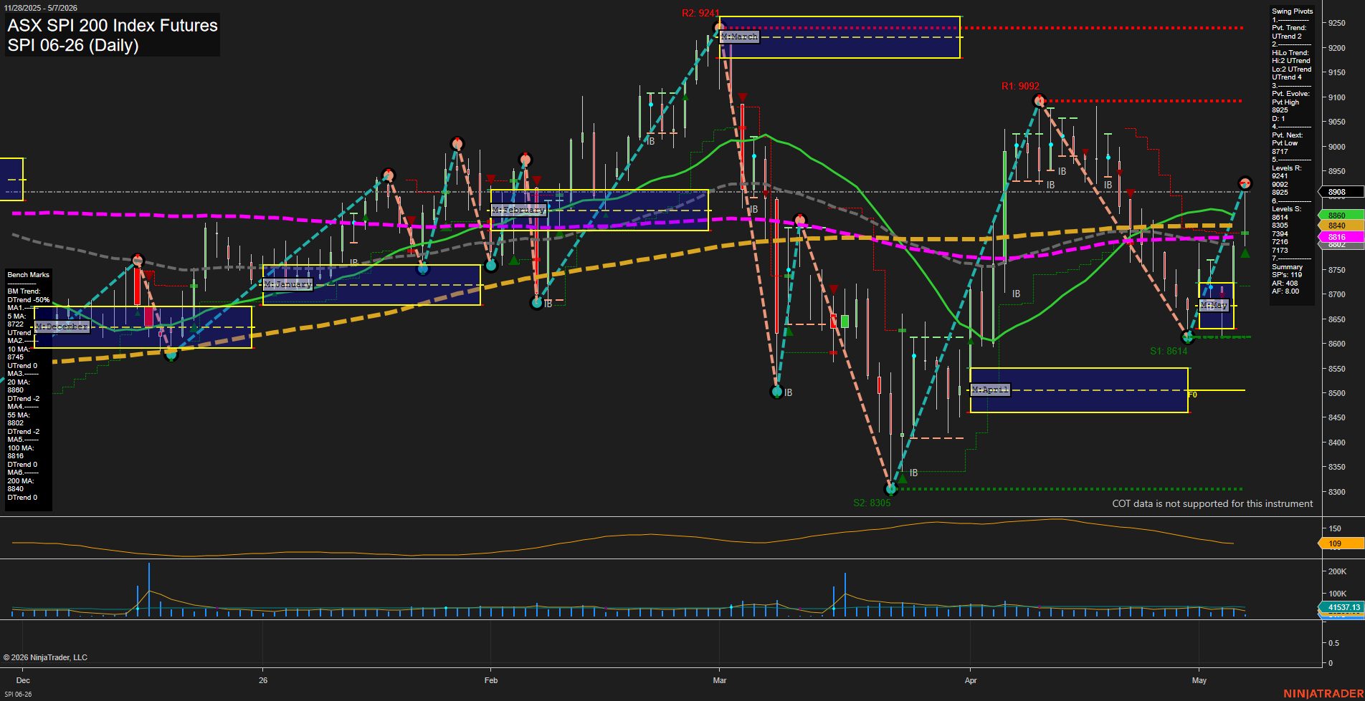The height and width of the screenshot is (701, 1365).
Task: Click the M:May session box label
Action: pos(1214,305)
